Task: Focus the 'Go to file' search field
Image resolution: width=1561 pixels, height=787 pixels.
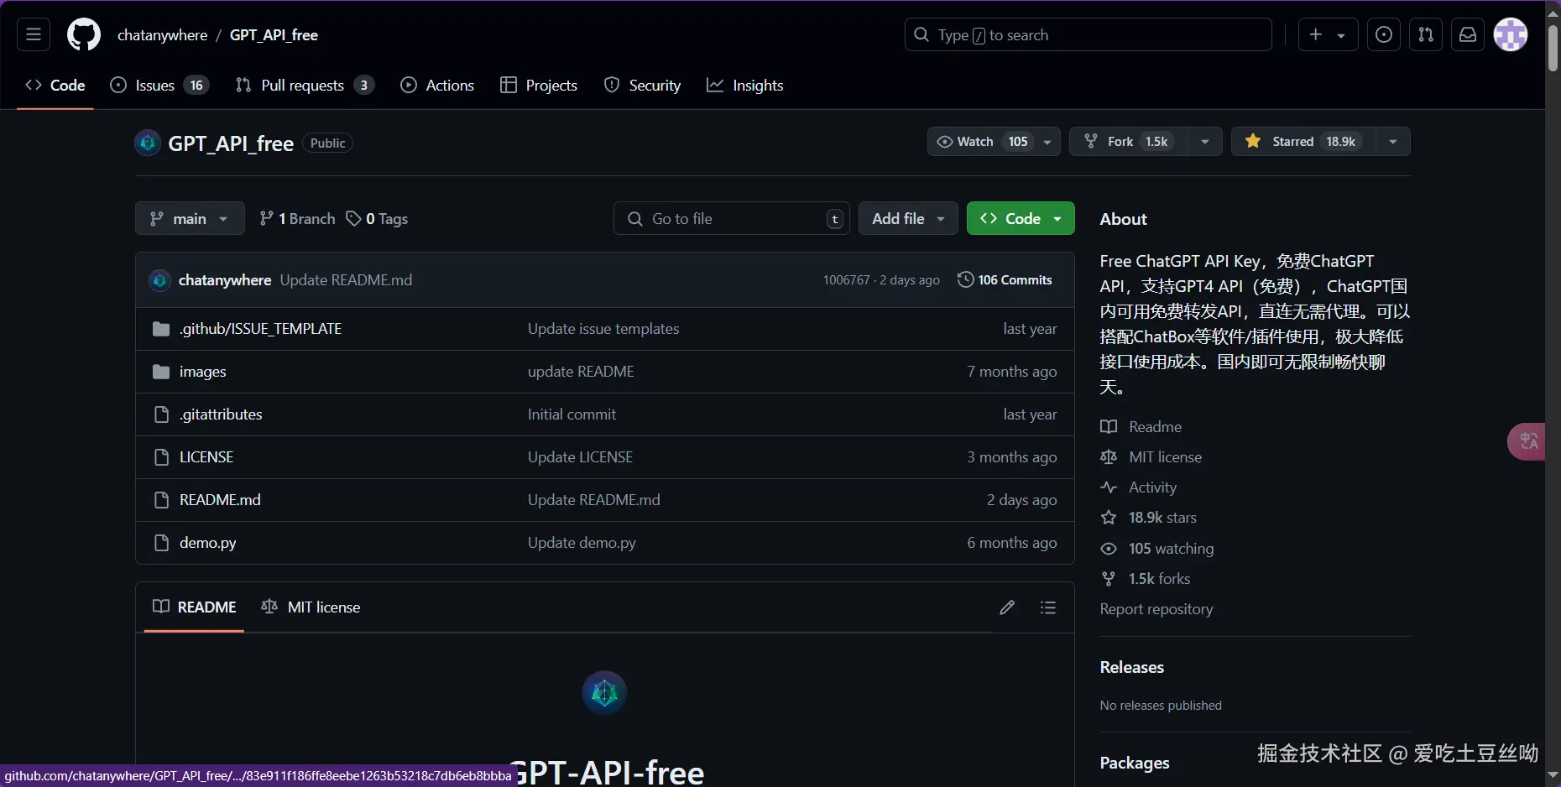Action: point(732,219)
